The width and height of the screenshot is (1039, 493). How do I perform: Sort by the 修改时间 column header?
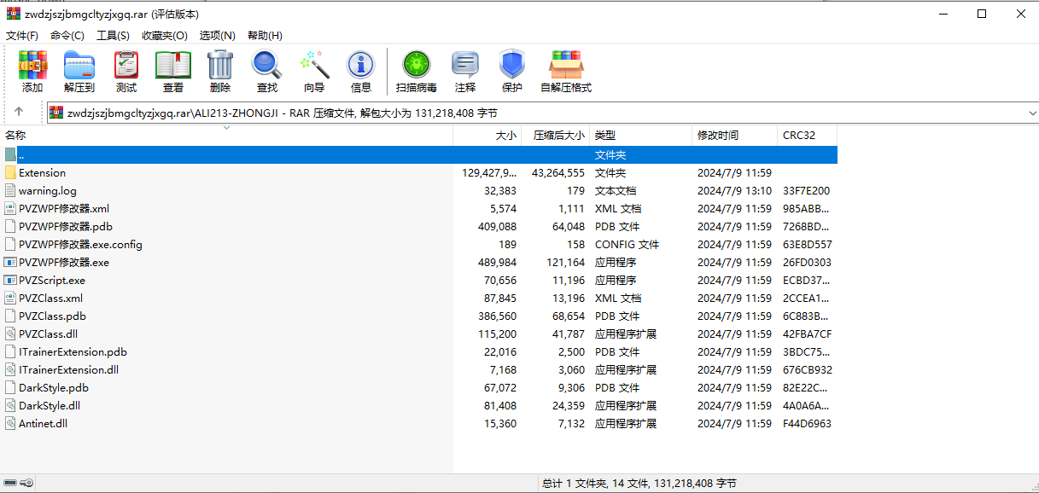(x=735, y=136)
